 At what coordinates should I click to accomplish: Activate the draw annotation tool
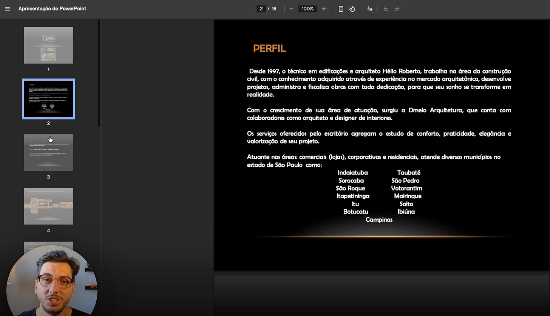370,9
